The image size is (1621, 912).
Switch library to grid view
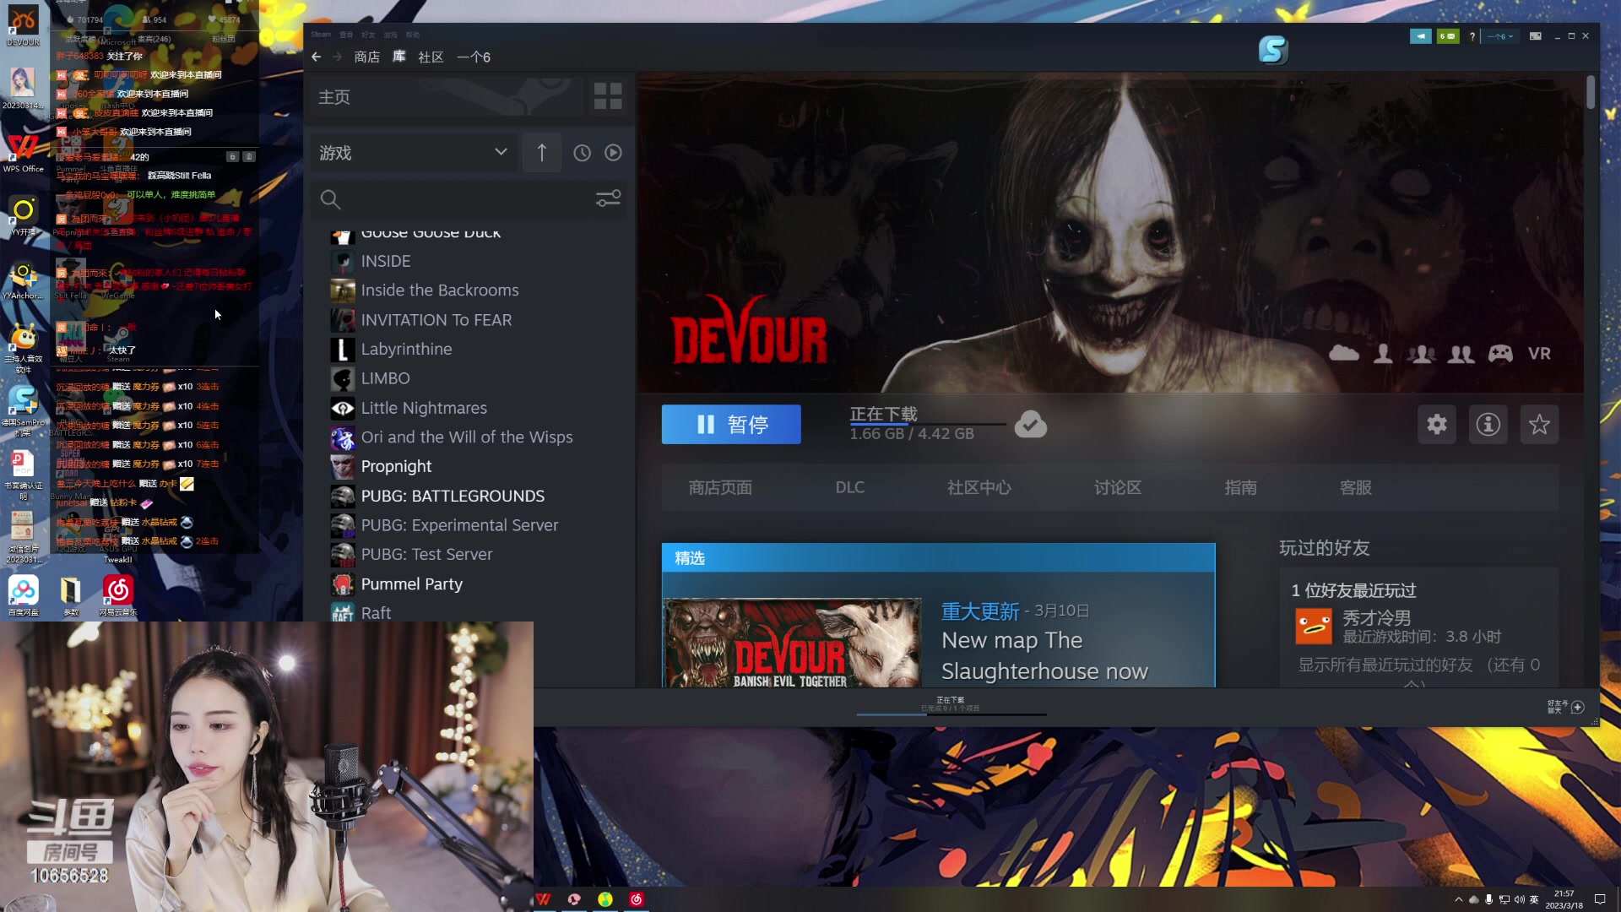[x=608, y=96]
